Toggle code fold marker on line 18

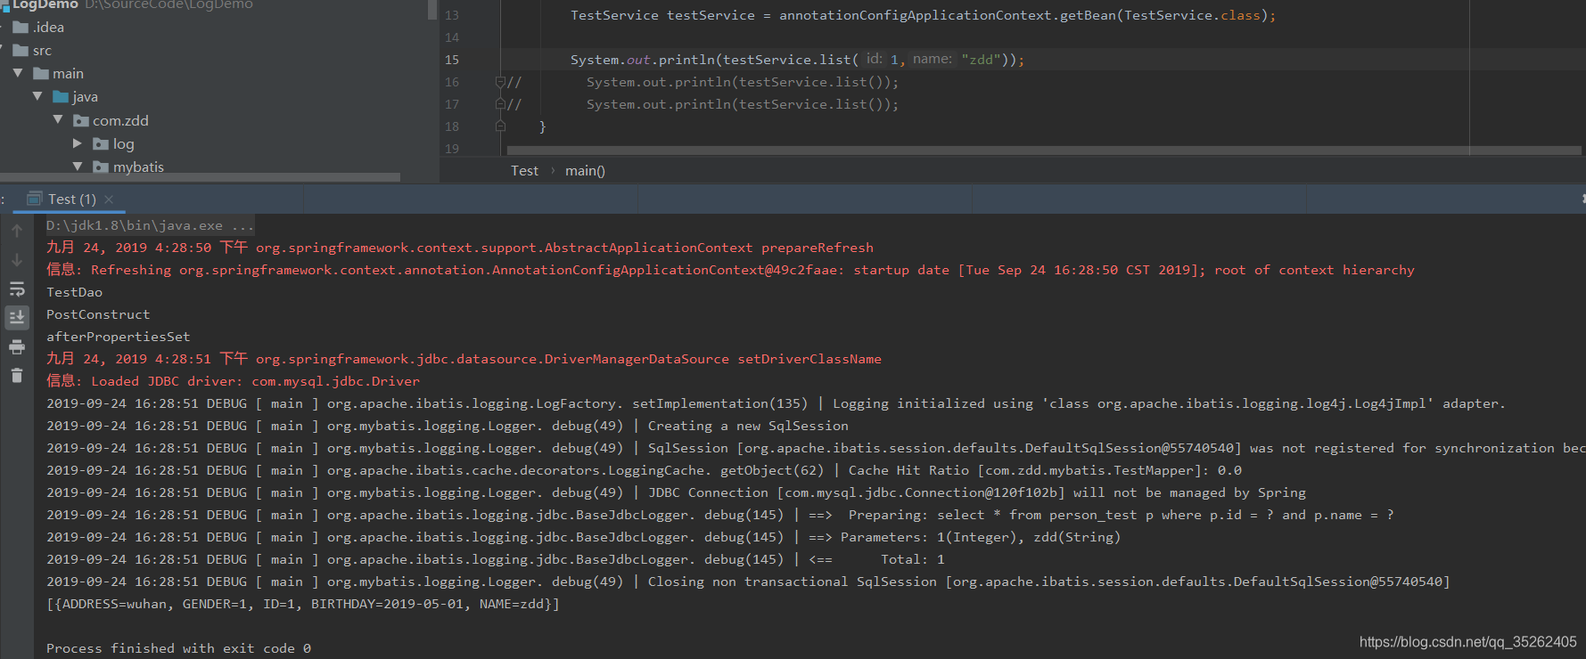pos(500,126)
